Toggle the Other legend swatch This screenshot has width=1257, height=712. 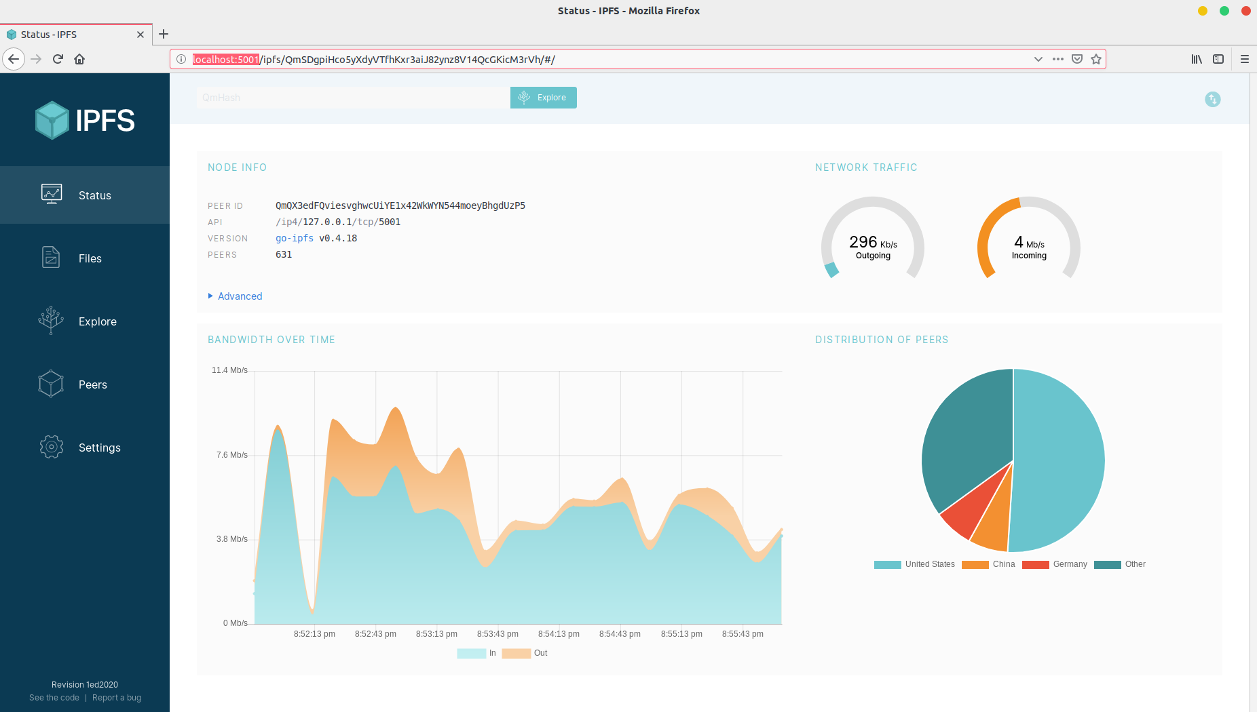[1107, 564]
